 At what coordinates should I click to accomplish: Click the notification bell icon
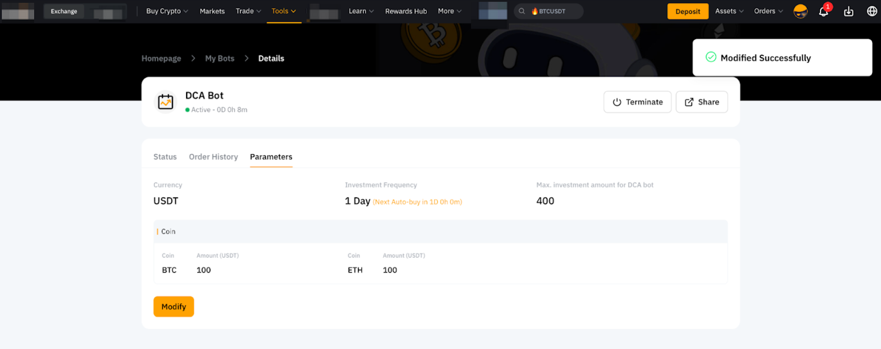click(823, 12)
